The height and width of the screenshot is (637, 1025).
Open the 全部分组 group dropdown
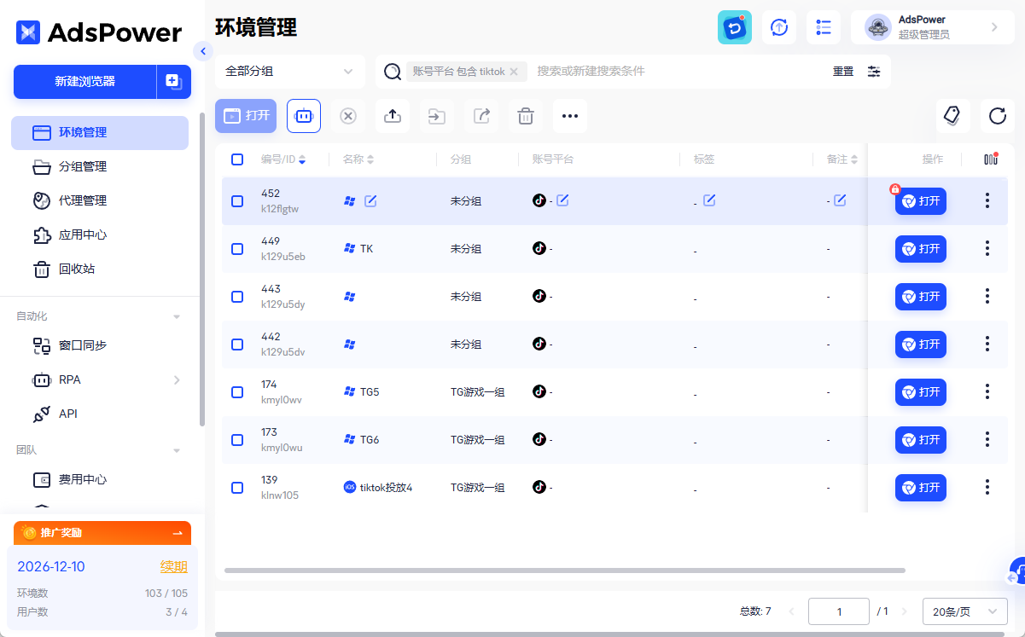(290, 72)
